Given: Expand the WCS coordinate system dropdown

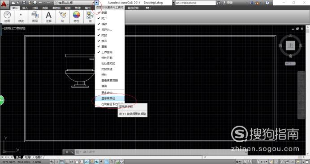Looking at the screenshot, I should pyautogui.click(x=290, y=64).
